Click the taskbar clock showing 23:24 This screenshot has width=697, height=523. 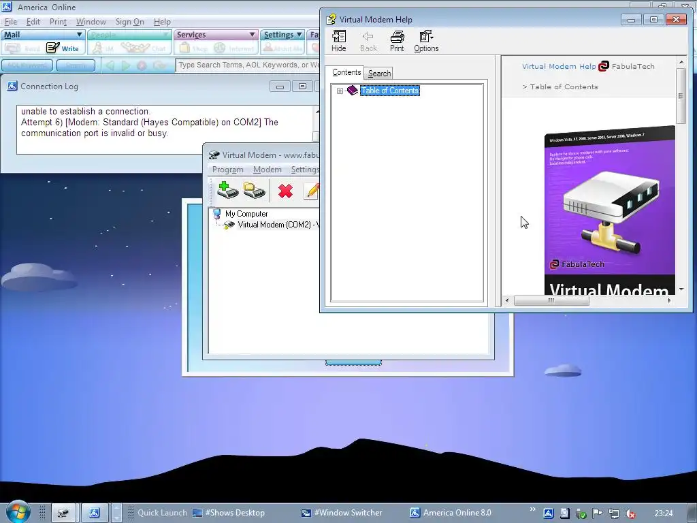click(663, 513)
